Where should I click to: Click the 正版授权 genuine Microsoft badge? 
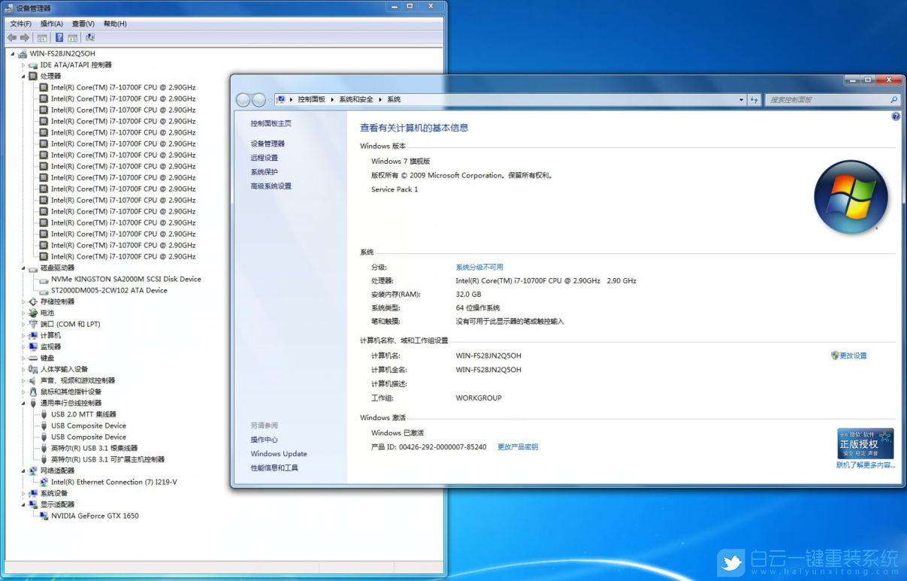pyautogui.click(x=864, y=443)
